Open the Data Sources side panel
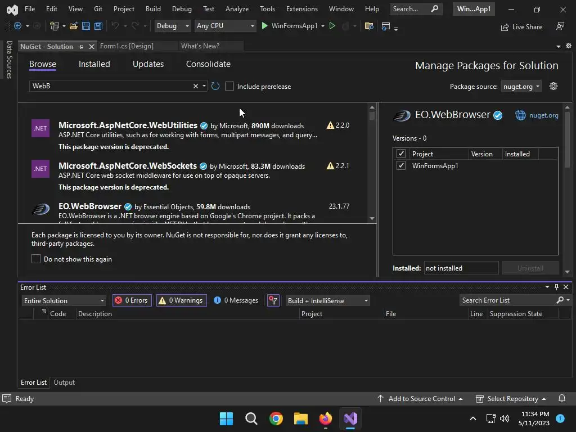 pyautogui.click(x=9, y=59)
